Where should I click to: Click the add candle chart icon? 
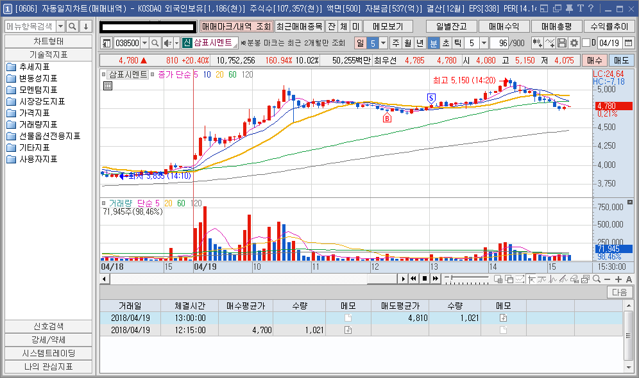click(x=537, y=43)
